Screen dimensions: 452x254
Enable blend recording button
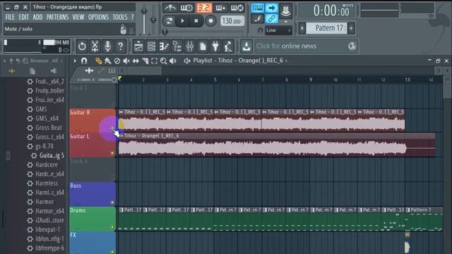[220, 8]
